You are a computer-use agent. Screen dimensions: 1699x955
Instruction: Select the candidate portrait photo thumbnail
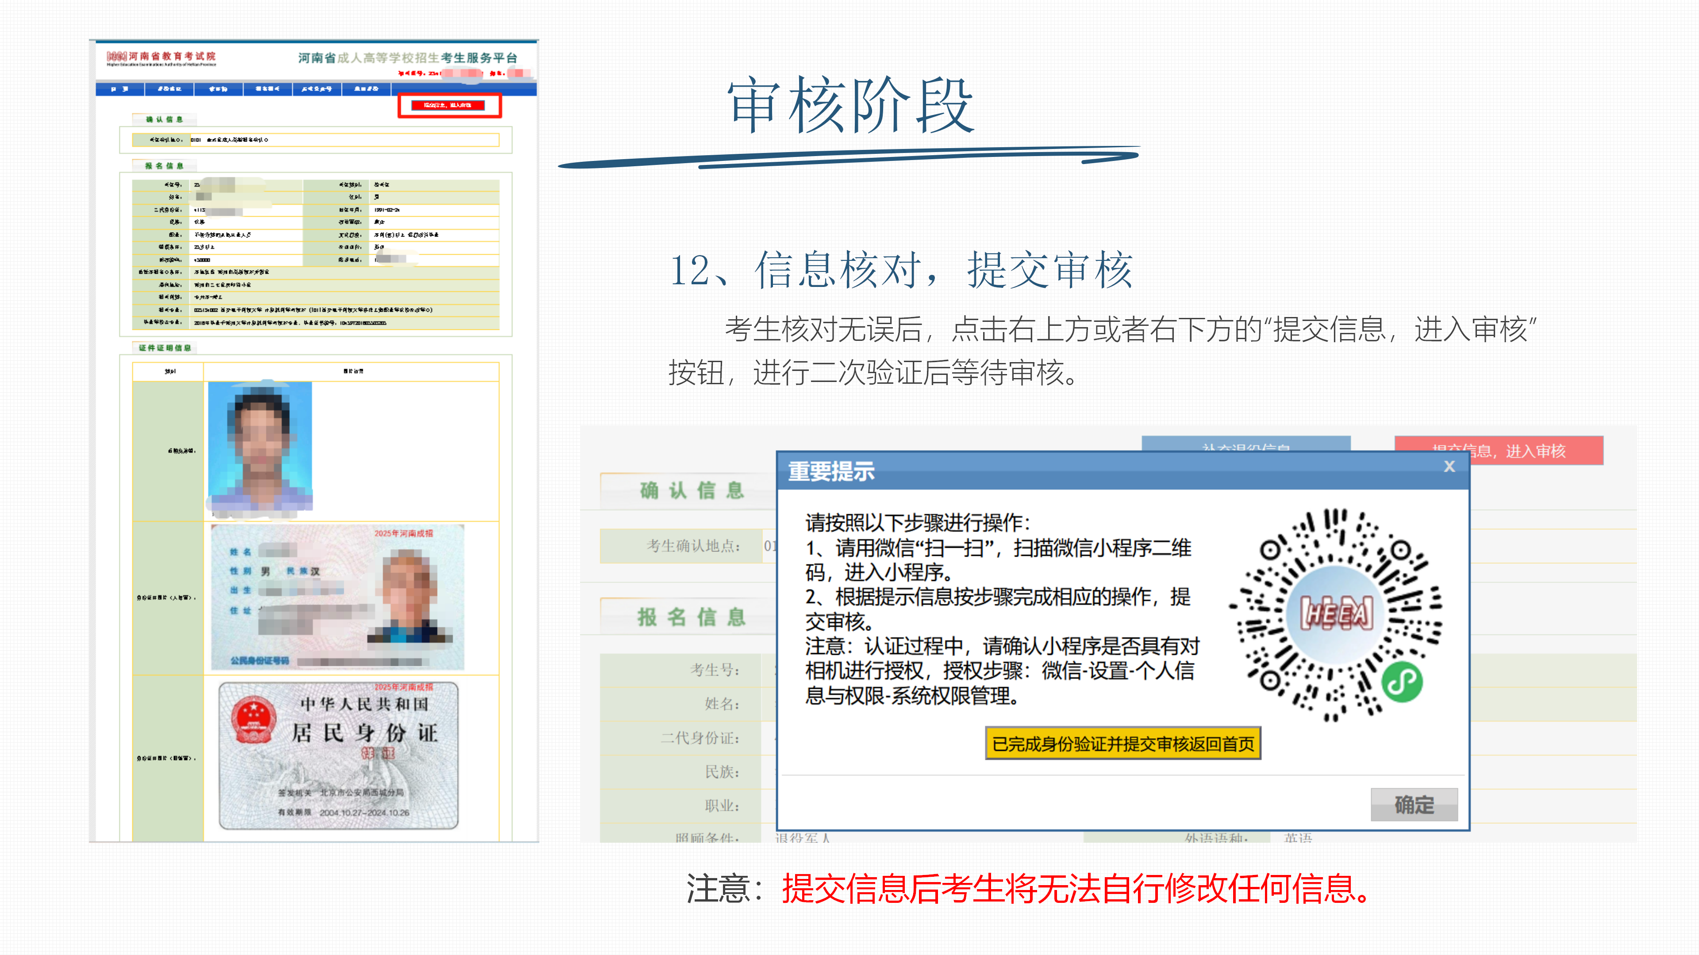[260, 447]
